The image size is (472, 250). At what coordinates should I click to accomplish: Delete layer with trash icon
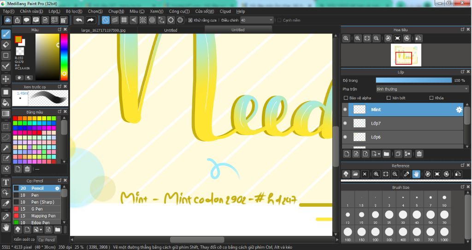pyautogui.click(x=419, y=154)
